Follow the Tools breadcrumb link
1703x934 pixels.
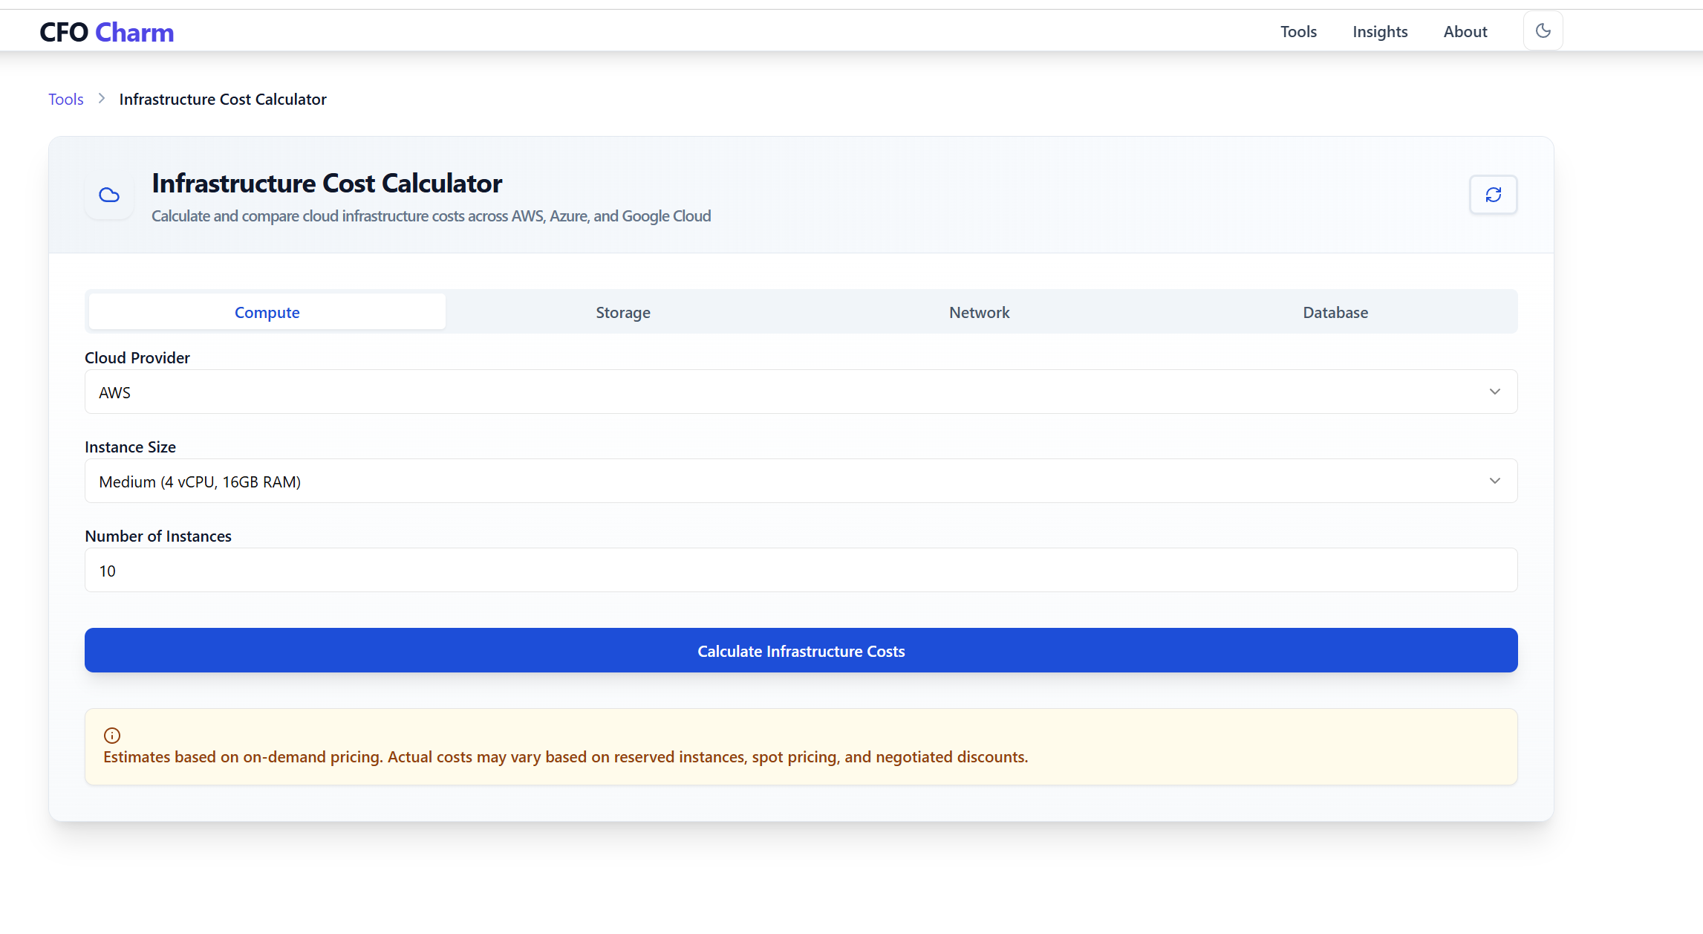(65, 99)
